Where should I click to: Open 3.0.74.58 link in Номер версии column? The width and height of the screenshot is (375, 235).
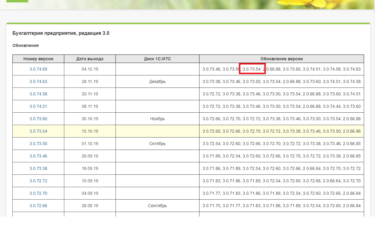(38, 94)
